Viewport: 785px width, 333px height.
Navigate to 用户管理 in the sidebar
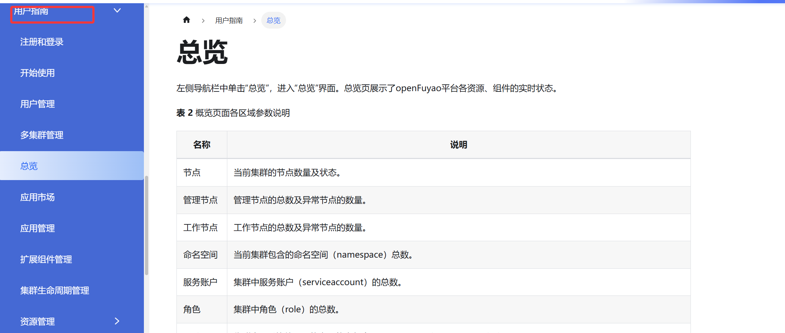coord(38,104)
